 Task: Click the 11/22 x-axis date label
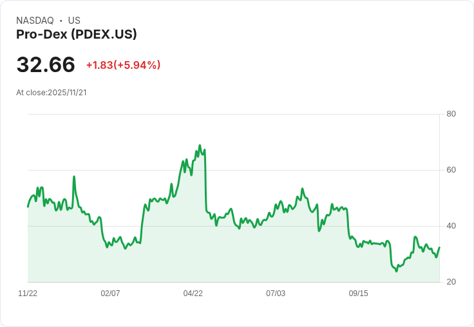28,294
